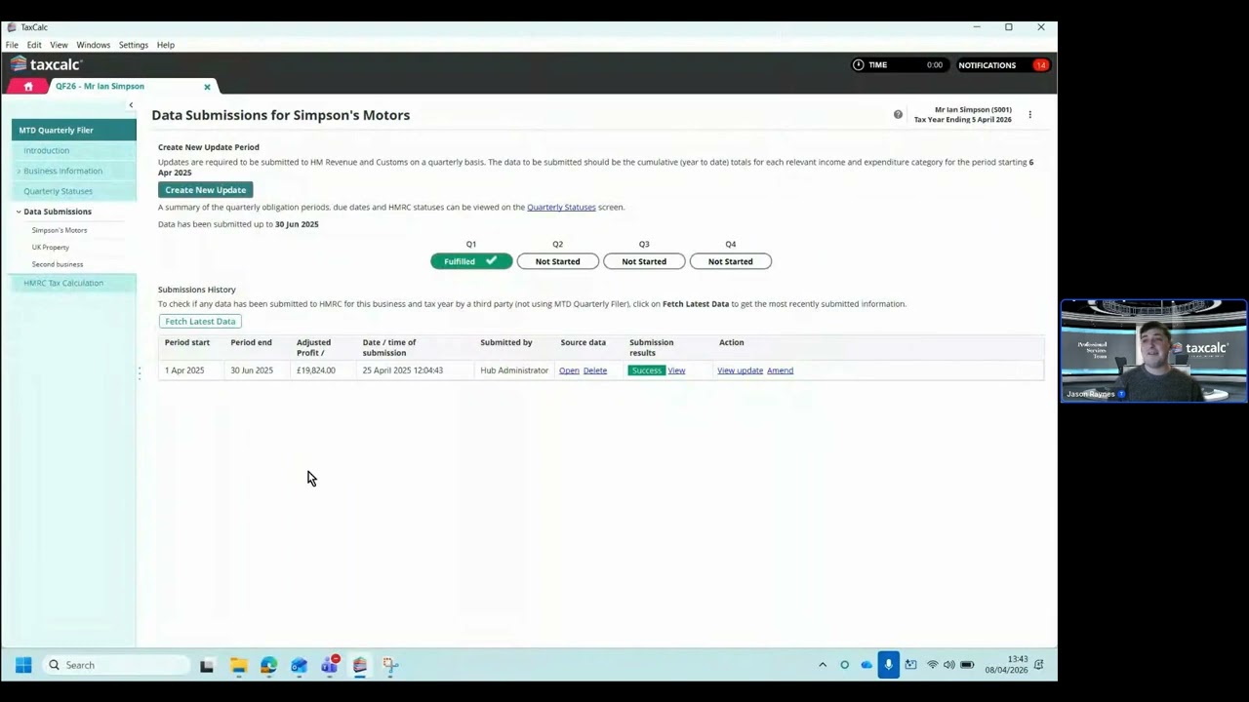Open the Help menu

166,45
